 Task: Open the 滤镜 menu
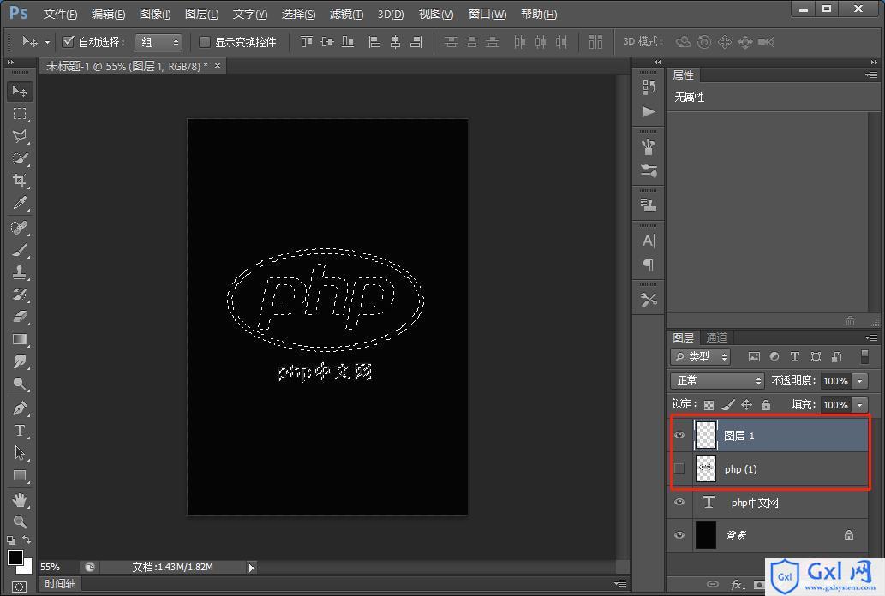click(346, 14)
